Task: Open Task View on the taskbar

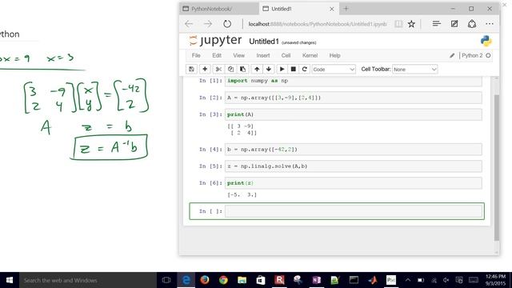Action: (x=166, y=280)
